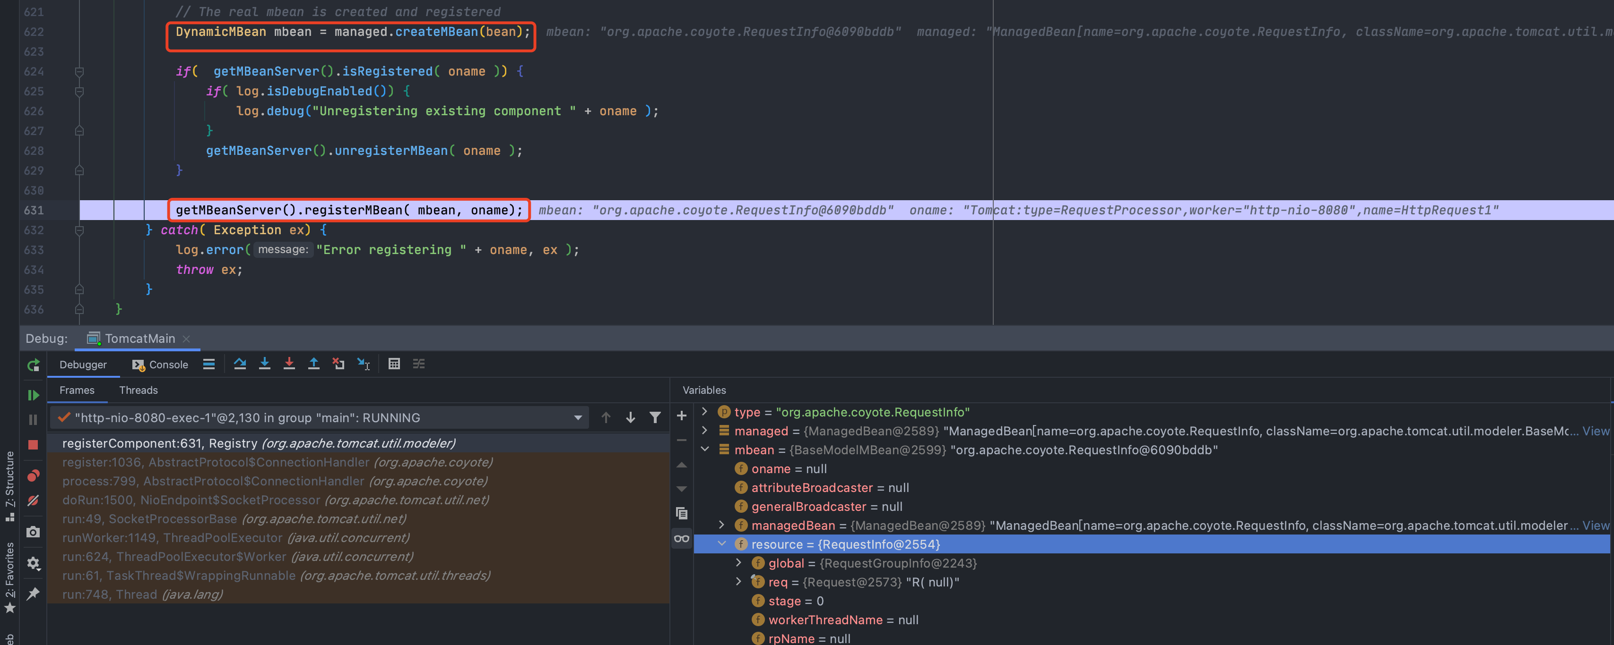The width and height of the screenshot is (1614, 645).
Task: Toggle the frames filter funnel icon
Action: tap(655, 417)
